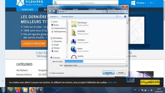Click the search magnifier icon on FileHippo
Screen dimensions: 165x93
pos(55,3)
